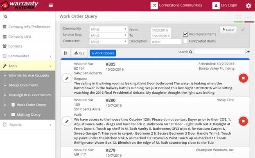Click Bonita Valley Plumbing contractor text
The image size is (255, 158).
(217, 68)
